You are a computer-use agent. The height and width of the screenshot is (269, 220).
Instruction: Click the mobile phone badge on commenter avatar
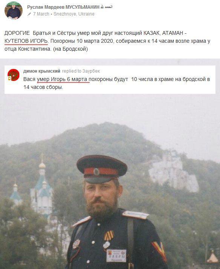[9, 78]
